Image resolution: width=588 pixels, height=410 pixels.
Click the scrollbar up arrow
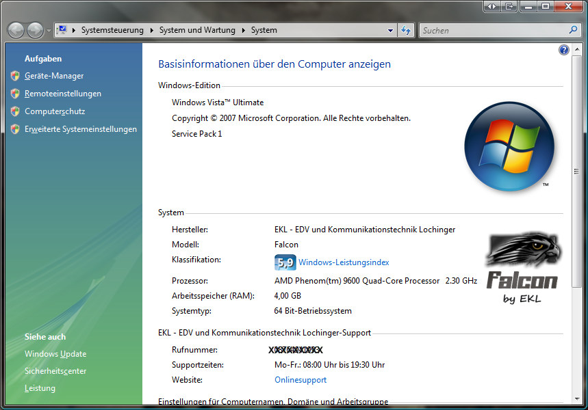[577, 49]
